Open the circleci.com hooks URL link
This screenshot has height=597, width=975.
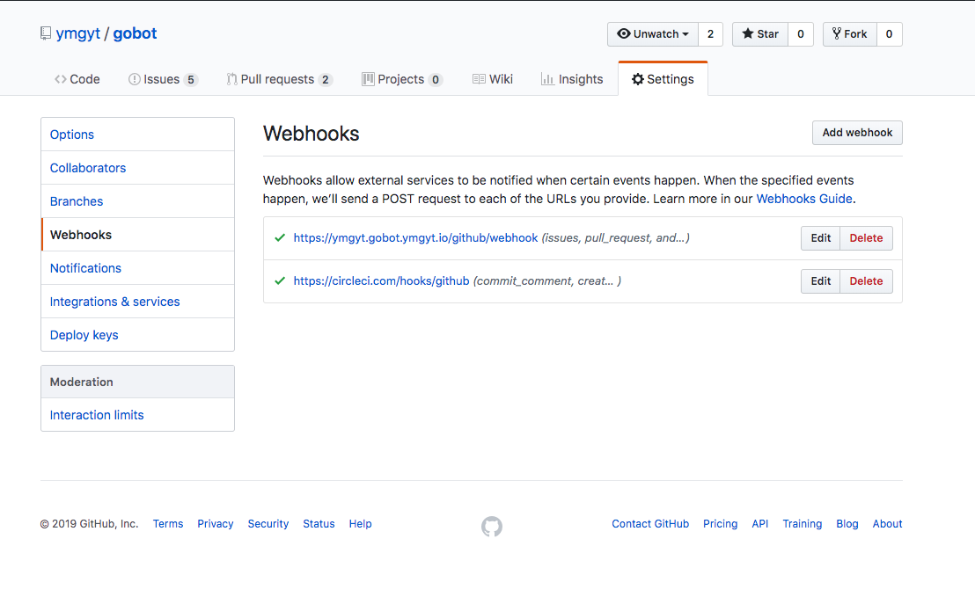point(381,280)
